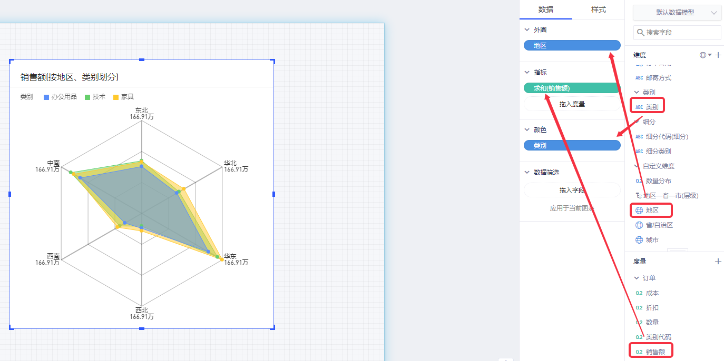This screenshot has width=724, height=361.
Task: Toggle the 办公用品 legend item
Action: click(60, 97)
